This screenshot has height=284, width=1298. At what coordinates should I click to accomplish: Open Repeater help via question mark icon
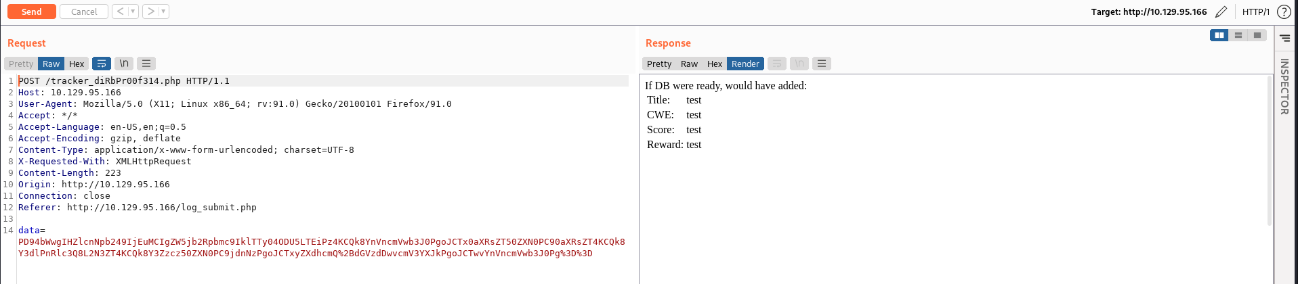coord(1283,11)
